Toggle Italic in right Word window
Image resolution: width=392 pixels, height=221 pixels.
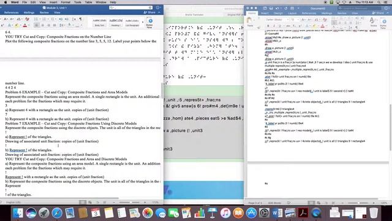[x=274, y=26]
